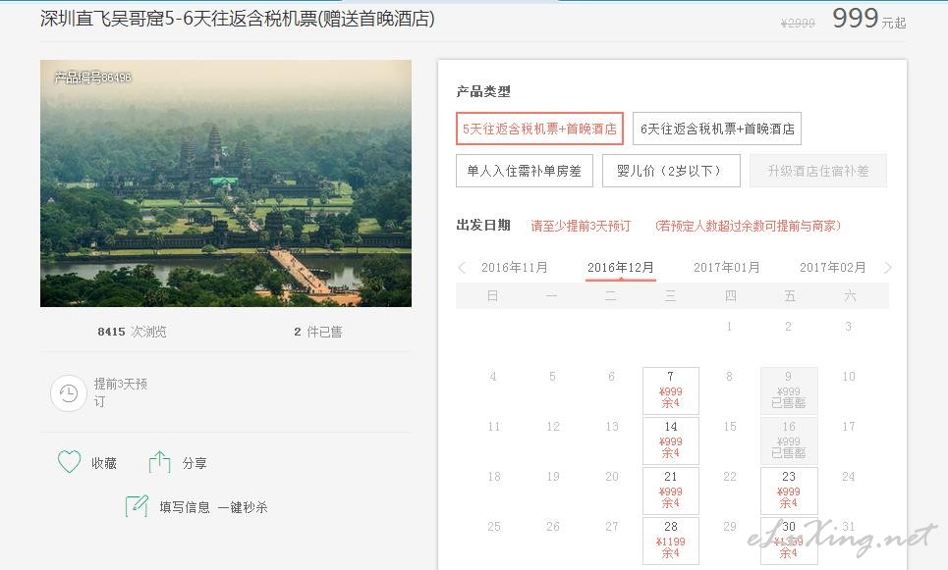Click unavailable date 22 in calendar
This screenshot has height=570, width=948.
click(730, 477)
